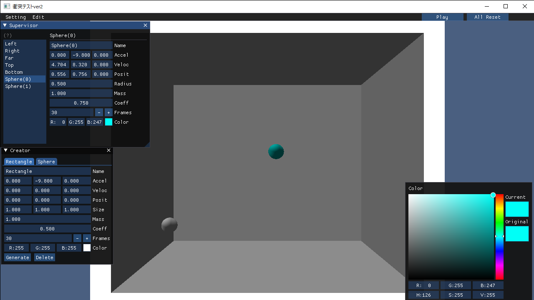534x300 pixels.
Task: Select Far in the object list
Action: pos(25,58)
